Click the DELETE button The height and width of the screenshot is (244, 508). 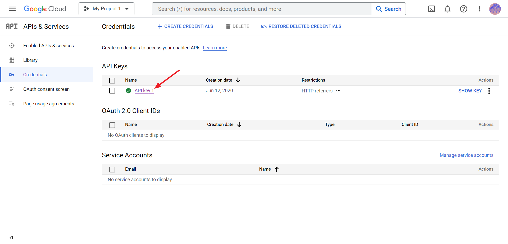pos(237,26)
